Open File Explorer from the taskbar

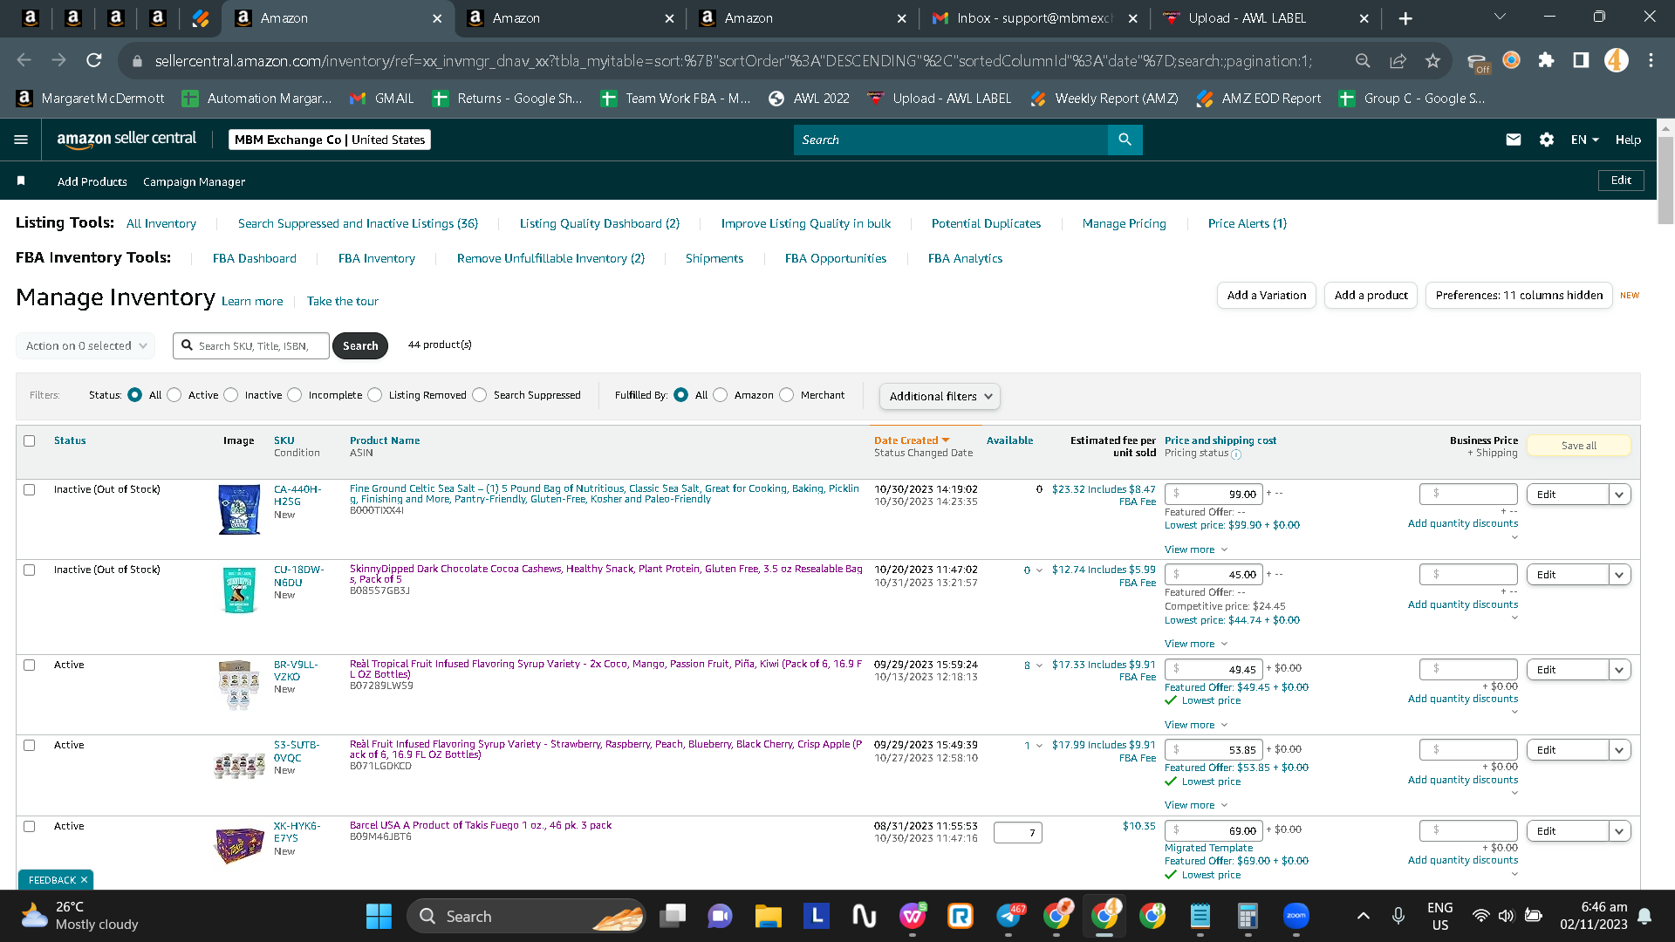pyautogui.click(x=768, y=916)
